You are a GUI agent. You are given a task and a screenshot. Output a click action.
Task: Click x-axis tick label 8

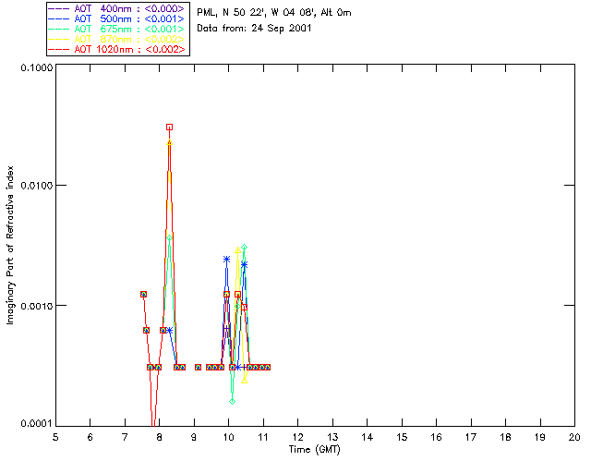pos(160,437)
